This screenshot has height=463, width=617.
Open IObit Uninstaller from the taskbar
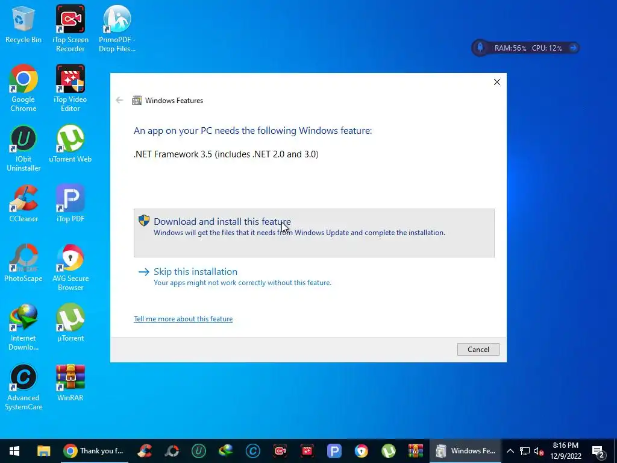199,451
